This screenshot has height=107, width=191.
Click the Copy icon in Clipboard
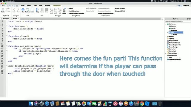click(x=8, y=11)
